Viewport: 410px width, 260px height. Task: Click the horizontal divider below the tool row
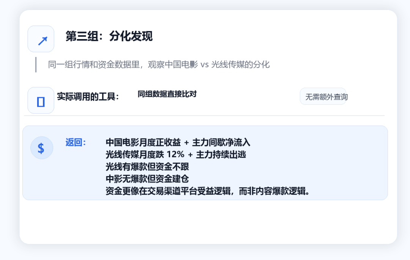click(204, 115)
